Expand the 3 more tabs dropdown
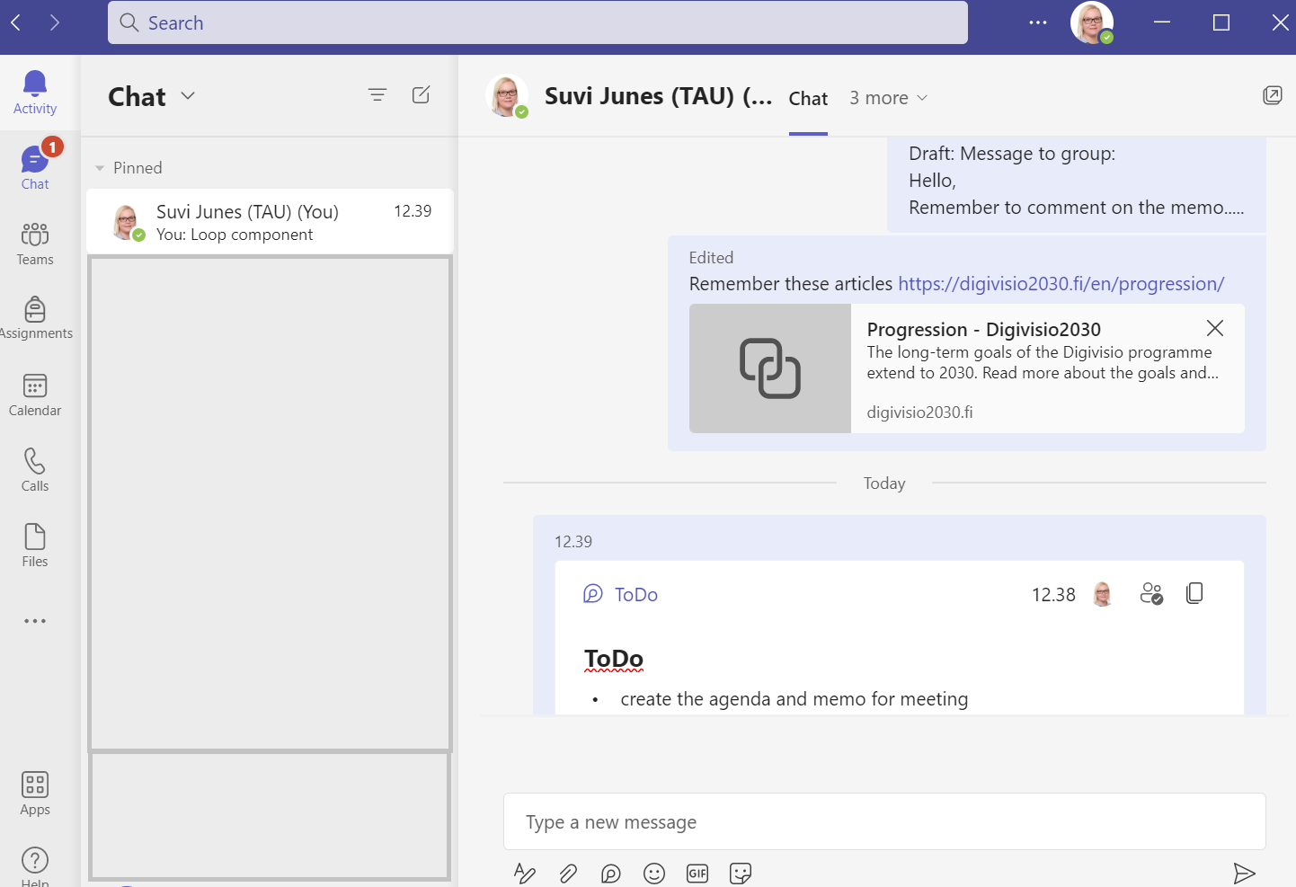This screenshot has height=887, width=1296. [x=888, y=97]
